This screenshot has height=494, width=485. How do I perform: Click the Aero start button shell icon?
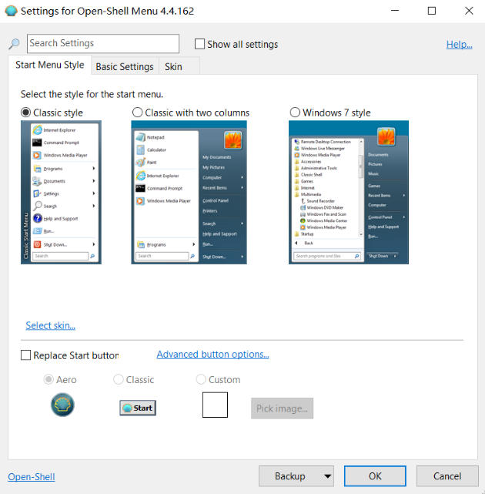pyautogui.click(x=62, y=405)
